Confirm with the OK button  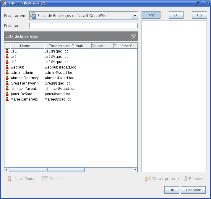pyautogui.click(x=172, y=190)
